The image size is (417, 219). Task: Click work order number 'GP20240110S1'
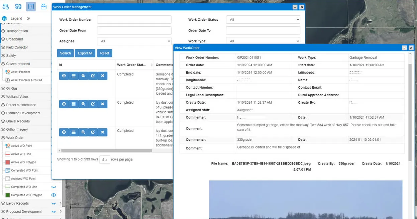point(249,58)
